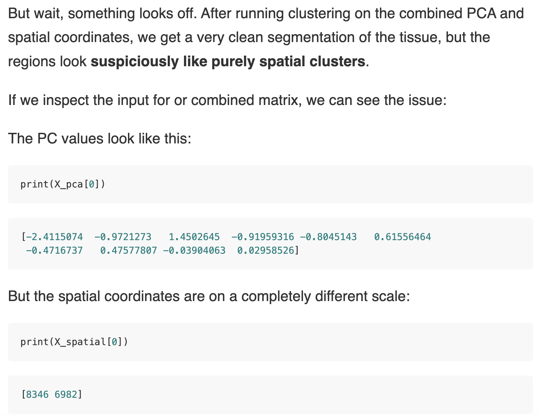Click the value -0.4716737 in second output row
539x416 pixels.
tap(54, 250)
